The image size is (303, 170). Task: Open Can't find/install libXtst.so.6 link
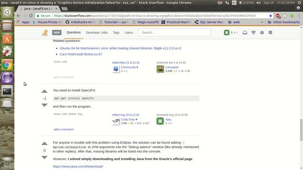[81, 54]
